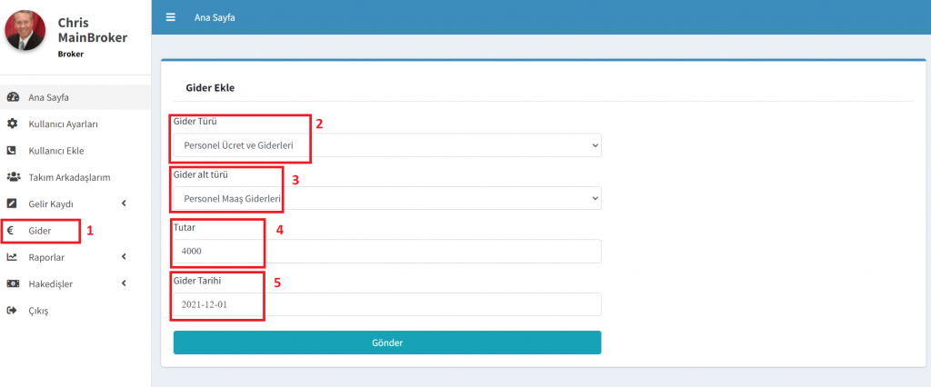
Task: Click the gear icon for Kullanıcı Ayarları
Action: pos(13,124)
